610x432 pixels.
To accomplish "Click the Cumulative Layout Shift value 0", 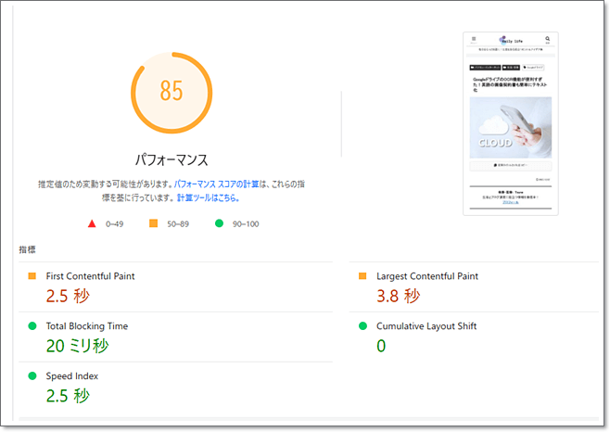I will 381,346.
